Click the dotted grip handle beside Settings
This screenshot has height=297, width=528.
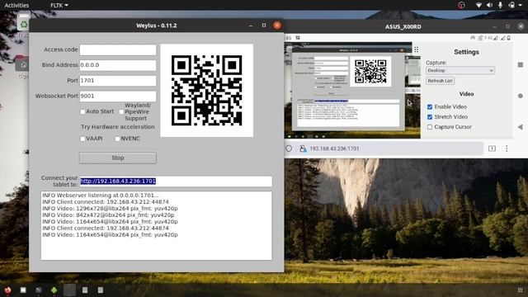(416, 49)
